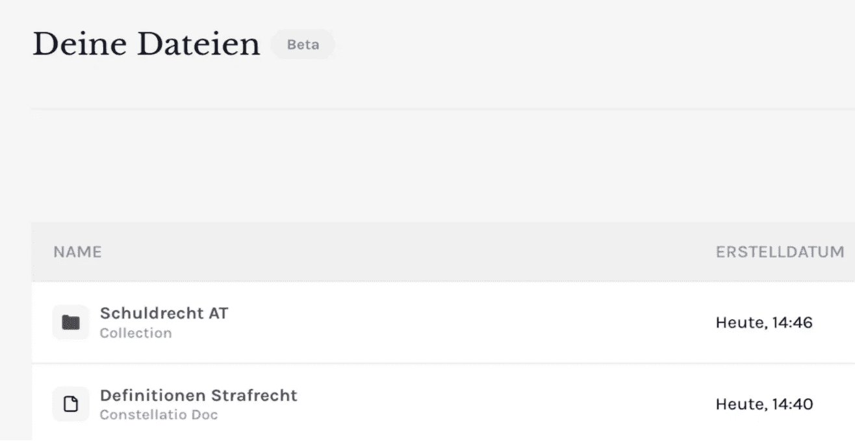855x441 pixels.
Task: Sort by the ERSTELLDATUM column header
Action: tap(779, 252)
